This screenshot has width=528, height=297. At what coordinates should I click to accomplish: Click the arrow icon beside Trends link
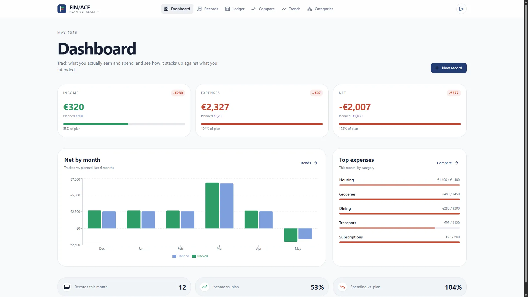pos(316,163)
